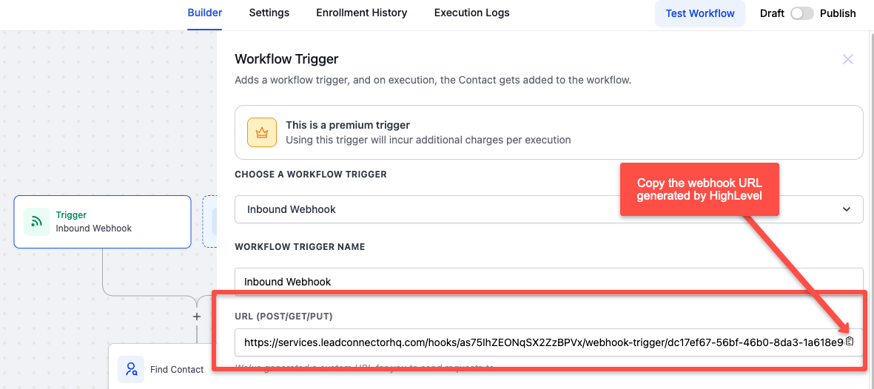Click the crown premium trigger icon
The image size is (874, 389).
click(x=262, y=132)
